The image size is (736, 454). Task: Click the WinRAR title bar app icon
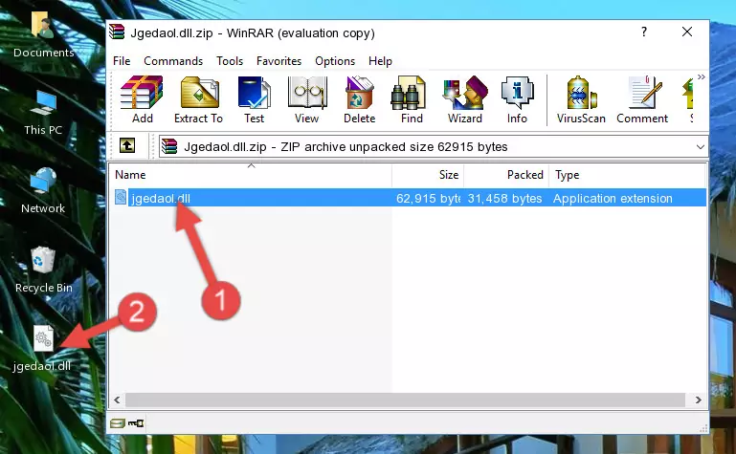tap(118, 32)
